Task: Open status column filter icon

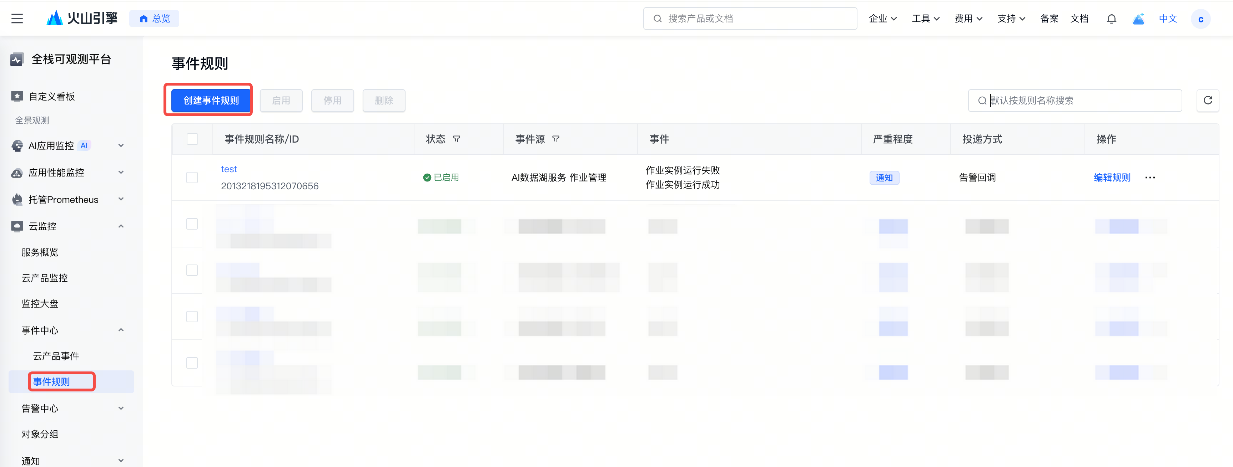Action: click(457, 139)
